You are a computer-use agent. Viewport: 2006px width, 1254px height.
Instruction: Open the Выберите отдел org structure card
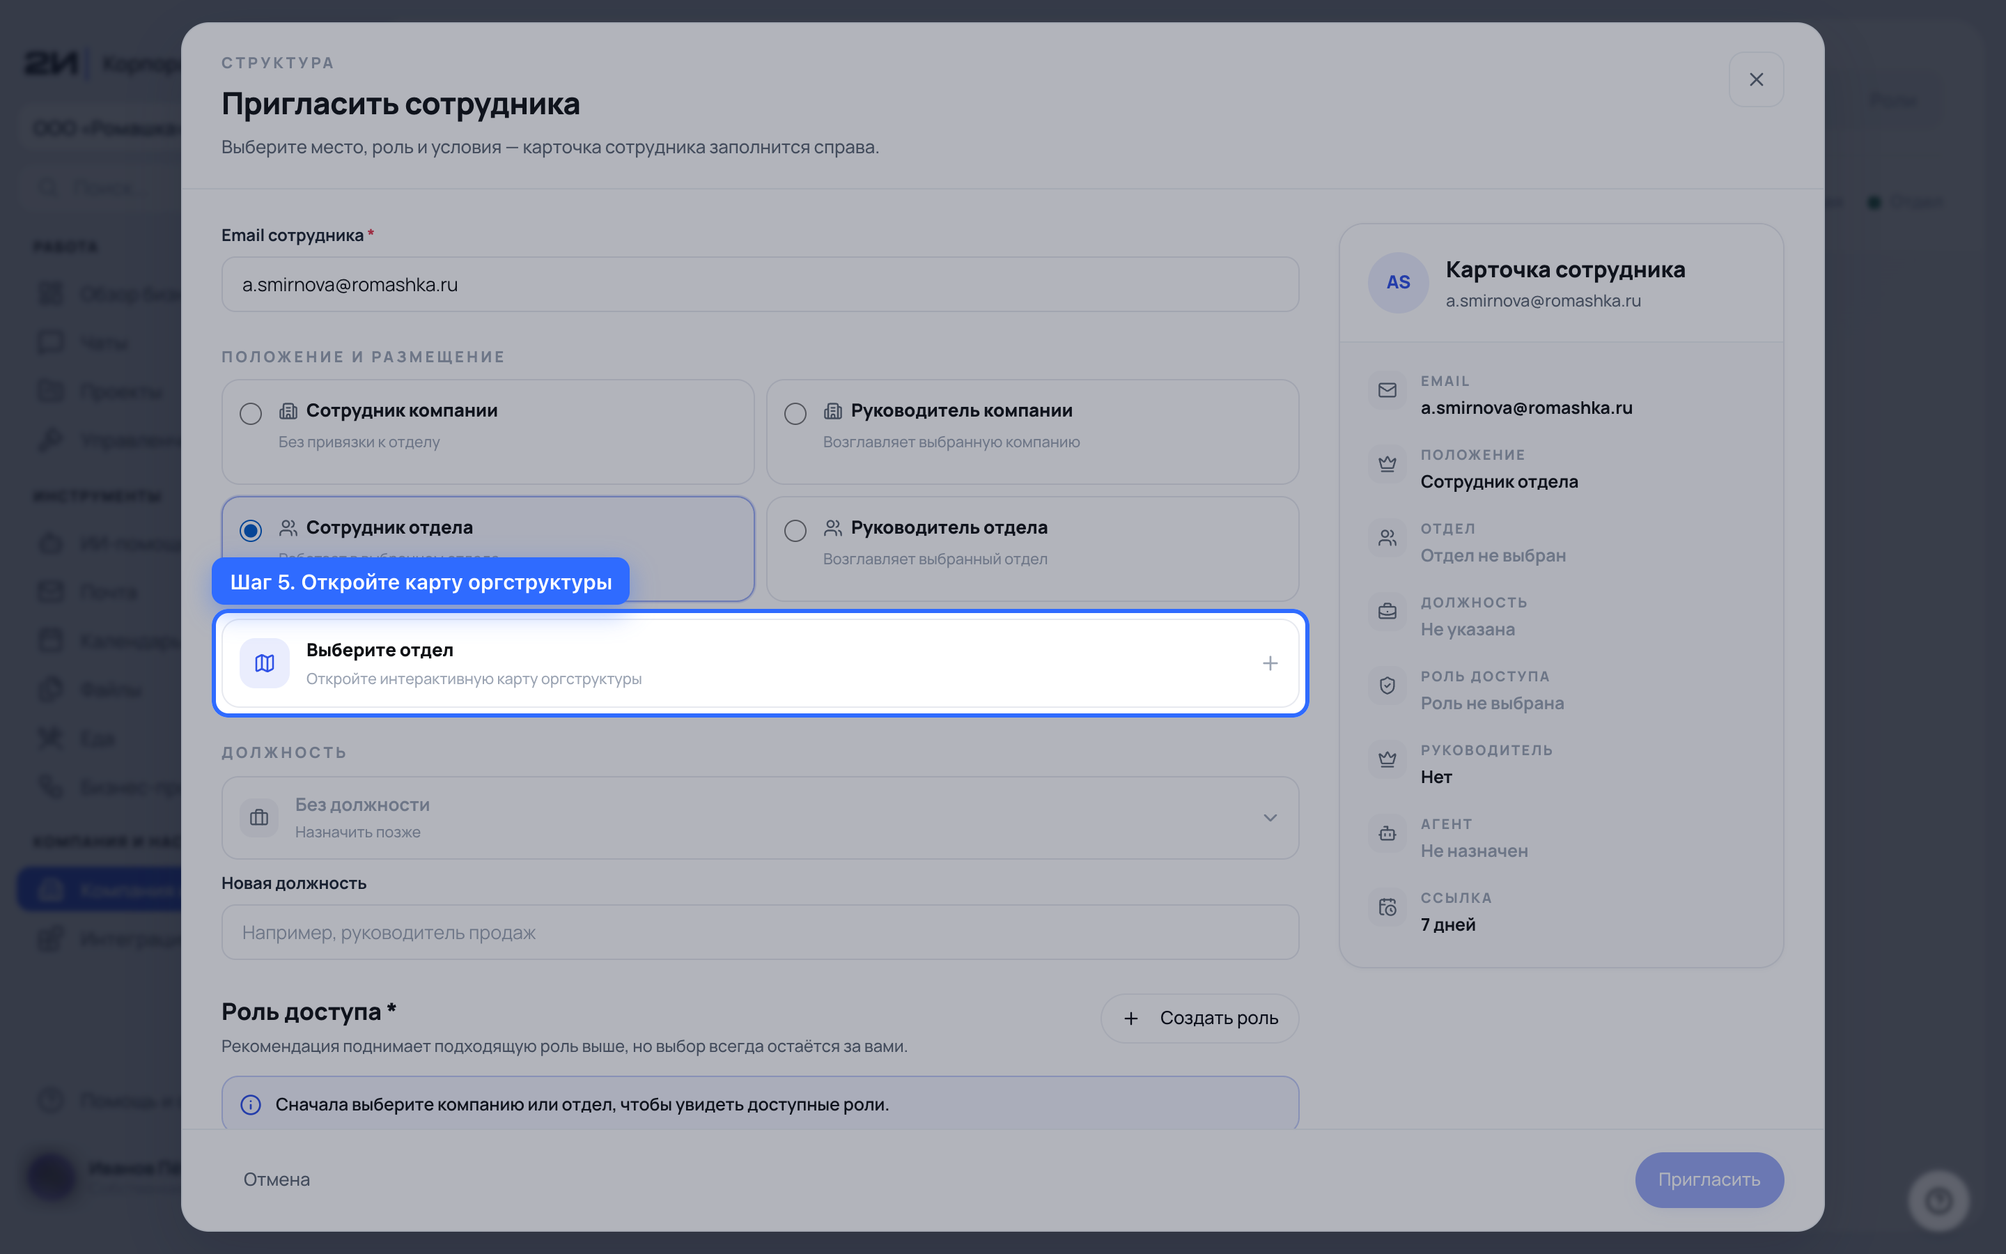760,663
